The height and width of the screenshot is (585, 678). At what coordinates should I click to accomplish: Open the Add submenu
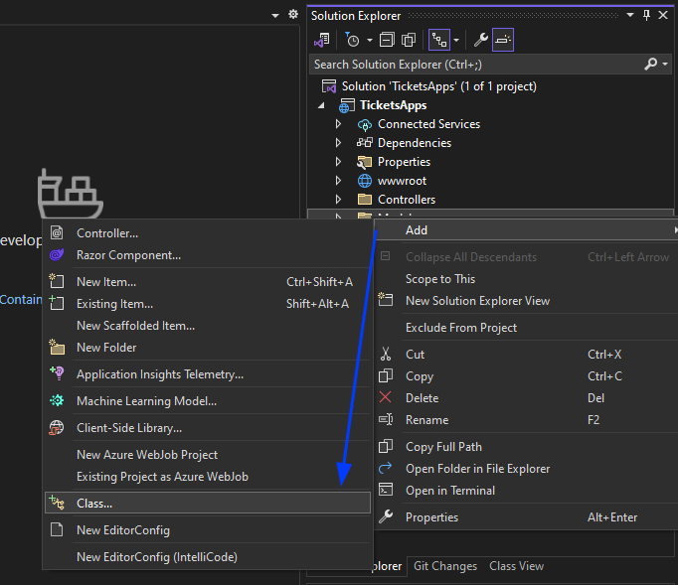[526, 230]
